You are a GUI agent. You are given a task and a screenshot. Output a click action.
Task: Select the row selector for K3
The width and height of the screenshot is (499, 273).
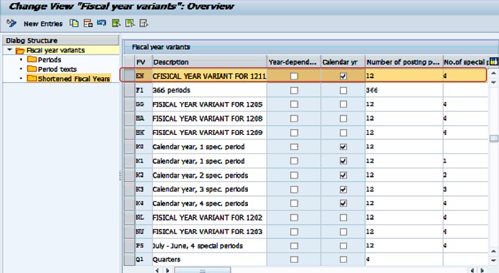[x=129, y=189]
